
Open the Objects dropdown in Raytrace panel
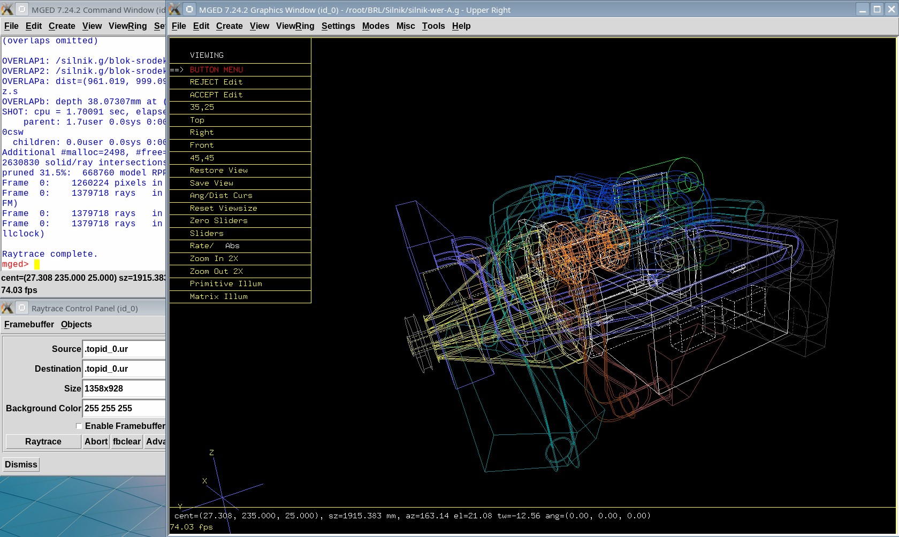click(x=76, y=325)
